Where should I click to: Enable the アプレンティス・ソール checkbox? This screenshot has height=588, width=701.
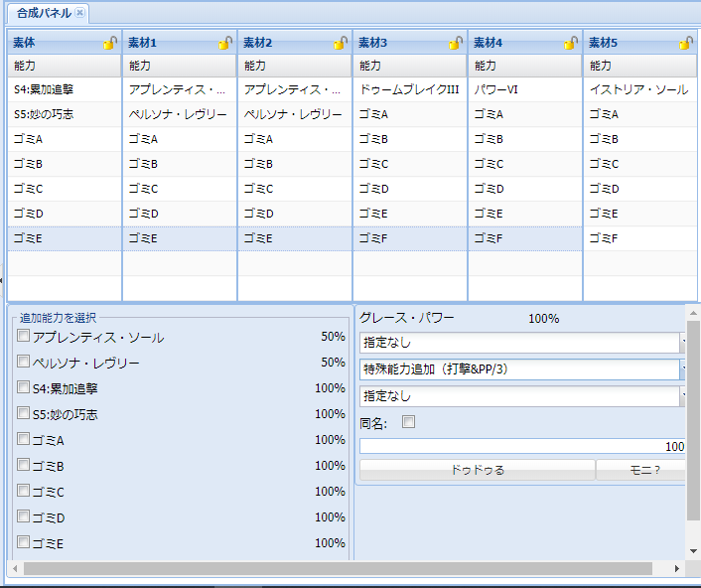point(23,336)
